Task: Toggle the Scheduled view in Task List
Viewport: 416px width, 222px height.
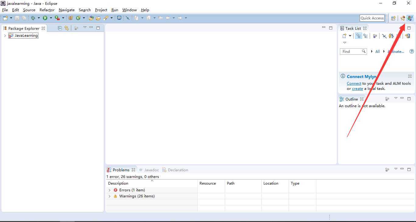Action: pyautogui.click(x=365, y=36)
